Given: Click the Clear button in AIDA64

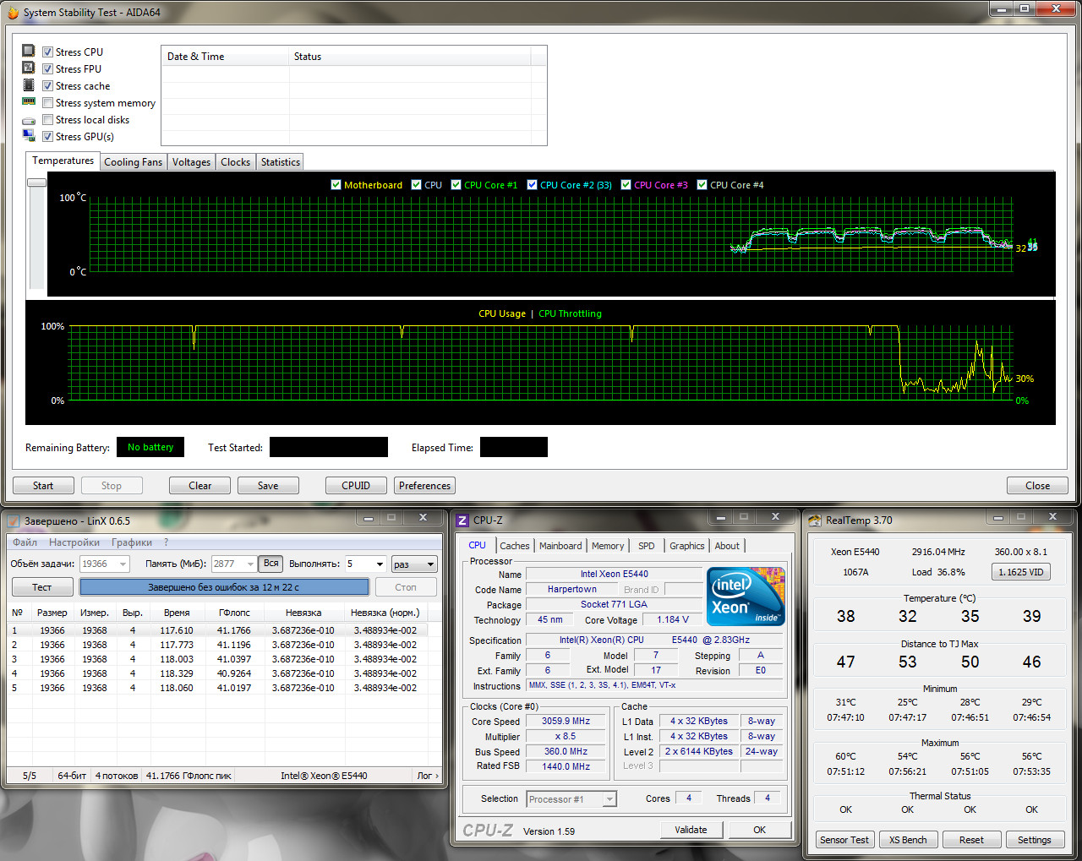Looking at the screenshot, I should tap(200, 486).
